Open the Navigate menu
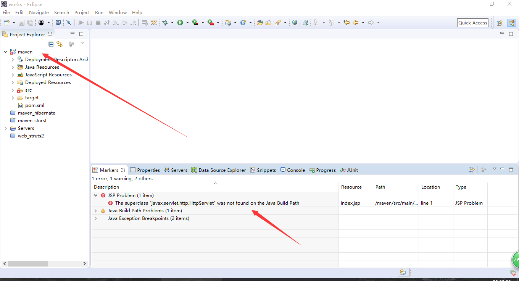519x281 pixels. (39, 12)
